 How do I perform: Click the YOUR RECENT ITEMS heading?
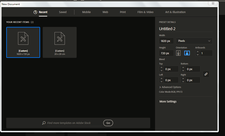18,22
